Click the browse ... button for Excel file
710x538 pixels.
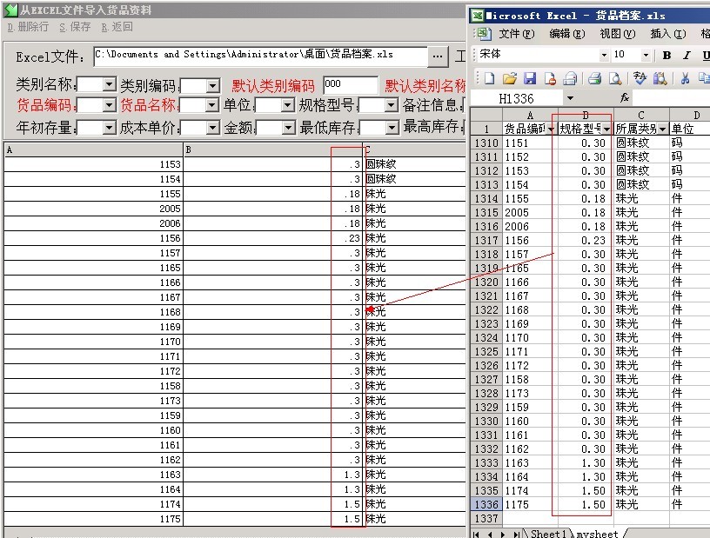click(438, 56)
